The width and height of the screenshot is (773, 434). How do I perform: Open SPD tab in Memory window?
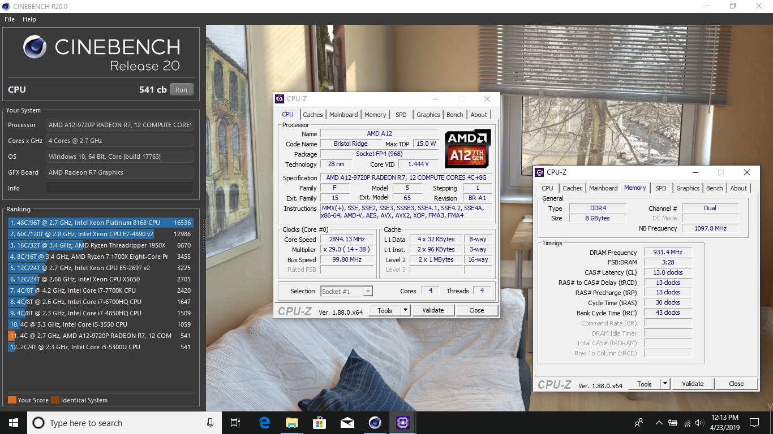661,188
